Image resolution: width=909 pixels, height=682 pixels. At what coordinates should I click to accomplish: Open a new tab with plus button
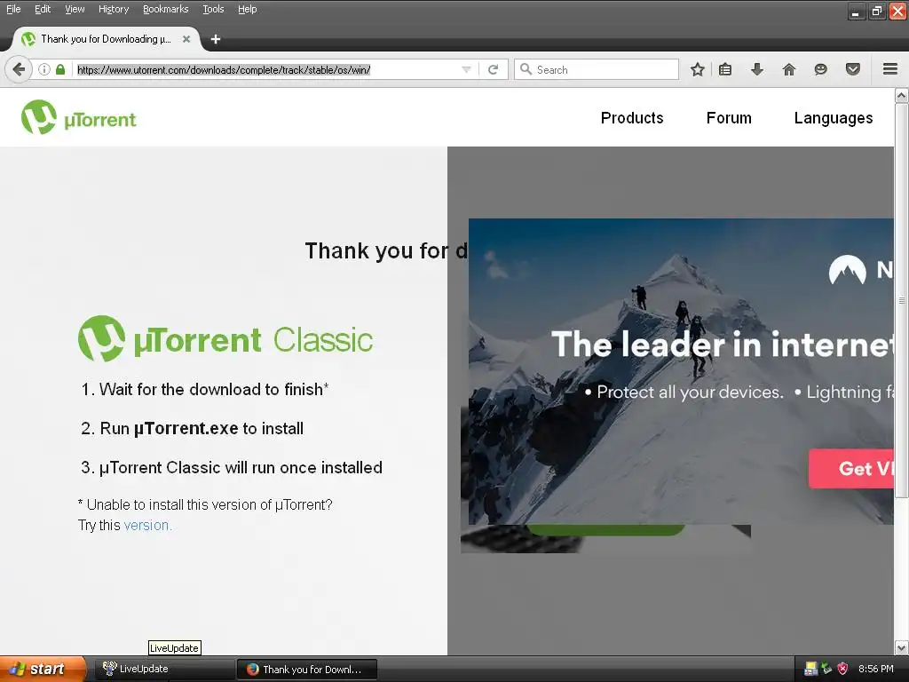click(x=216, y=39)
